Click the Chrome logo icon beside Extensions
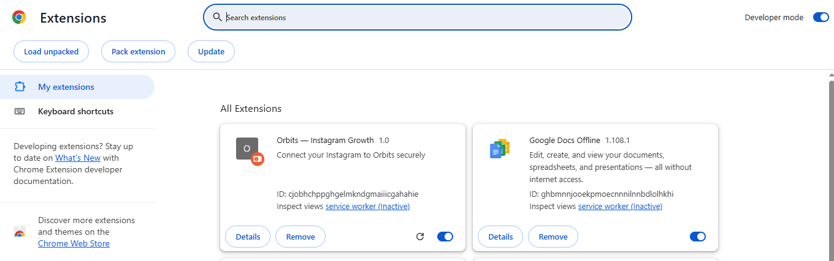834x261 pixels. pos(19,18)
